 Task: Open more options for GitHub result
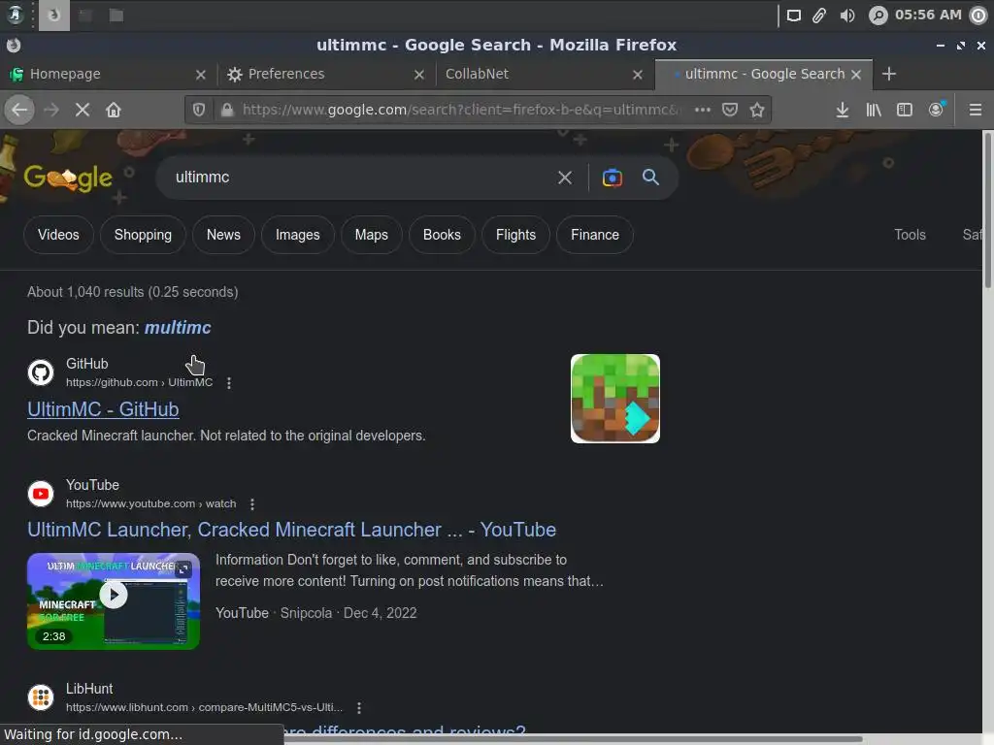pyautogui.click(x=229, y=382)
